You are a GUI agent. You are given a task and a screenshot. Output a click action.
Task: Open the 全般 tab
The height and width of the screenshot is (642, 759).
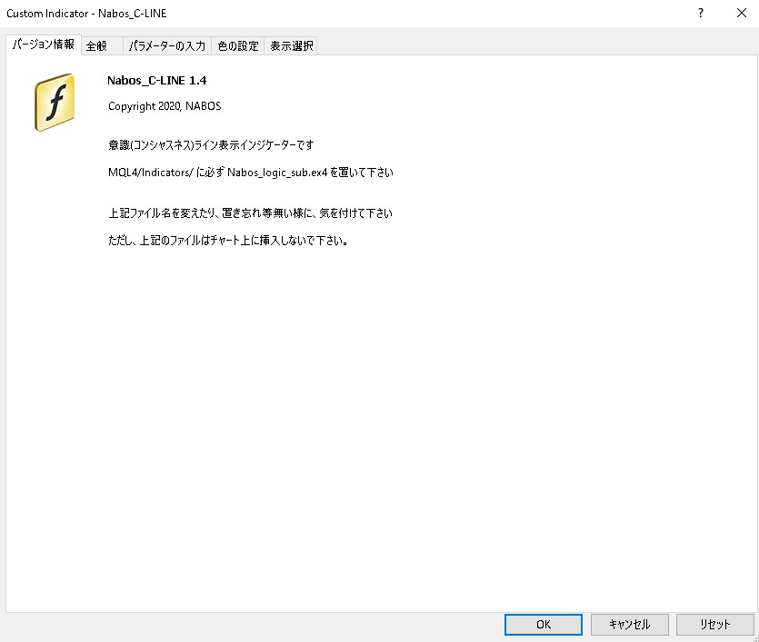(102, 46)
